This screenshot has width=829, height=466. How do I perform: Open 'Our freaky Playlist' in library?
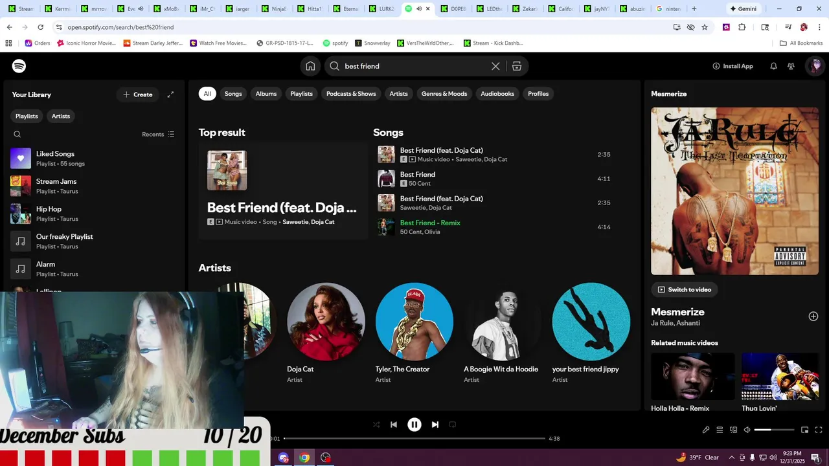94,241
